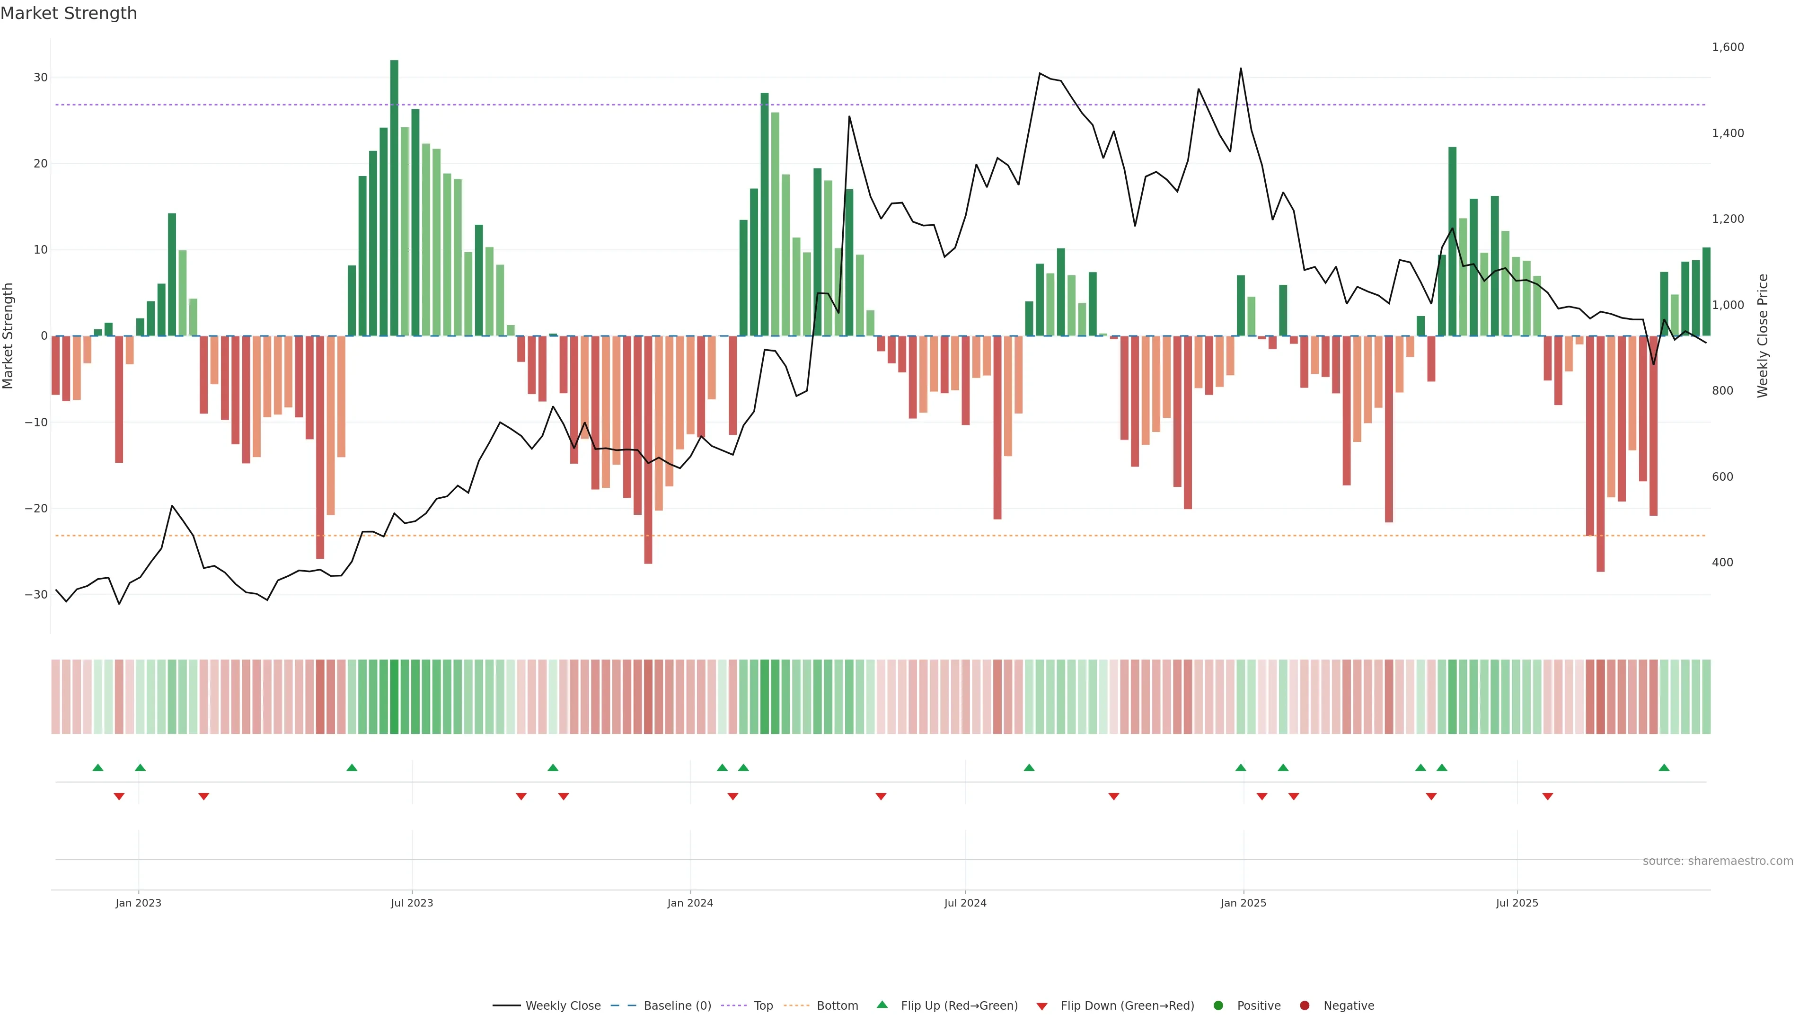The height and width of the screenshot is (1022, 1817).
Task: Click the dark red Negative legend dot
Action: point(1304,1005)
